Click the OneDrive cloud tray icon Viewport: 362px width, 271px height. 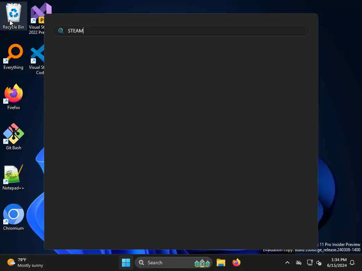coord(299,263)
